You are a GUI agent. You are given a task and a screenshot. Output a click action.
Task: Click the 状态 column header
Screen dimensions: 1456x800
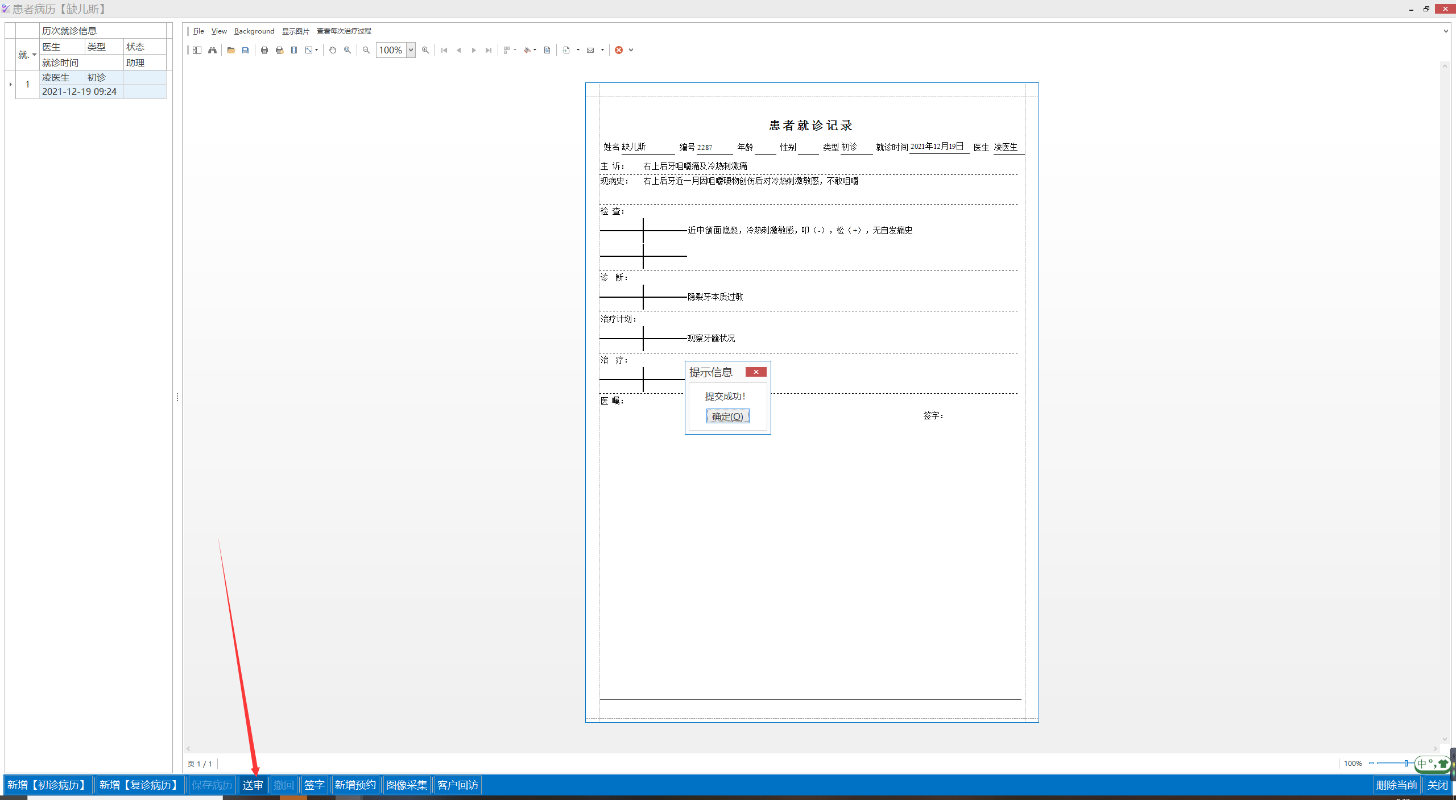point(144,47)
